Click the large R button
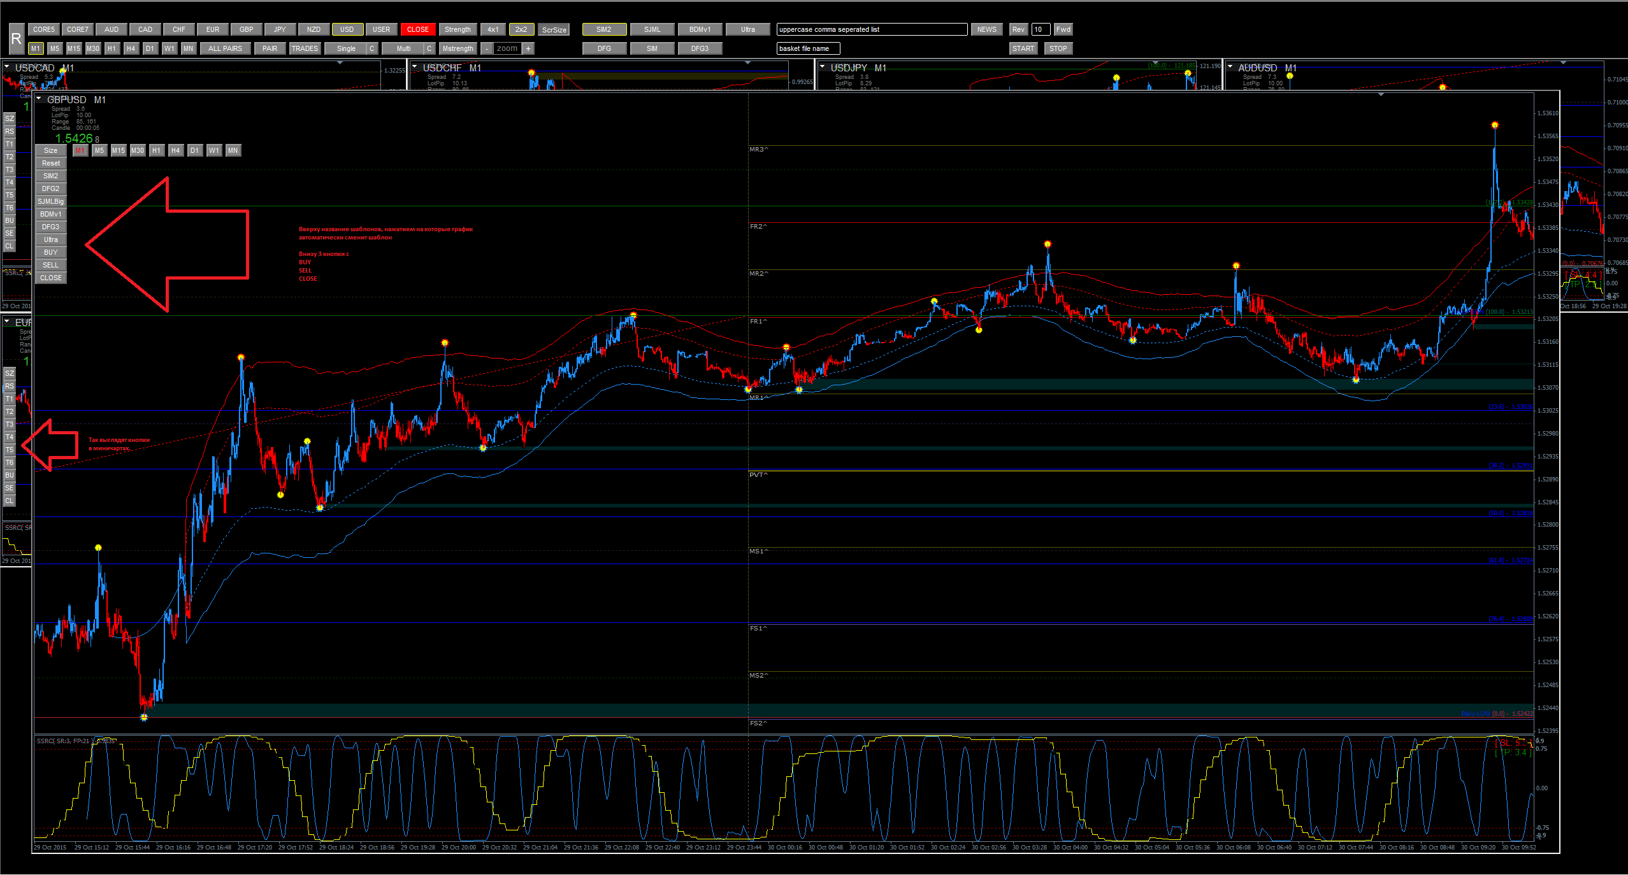The width and height of the screenshot is (1628, 875). pyautogui.click(x=17, y=39)
